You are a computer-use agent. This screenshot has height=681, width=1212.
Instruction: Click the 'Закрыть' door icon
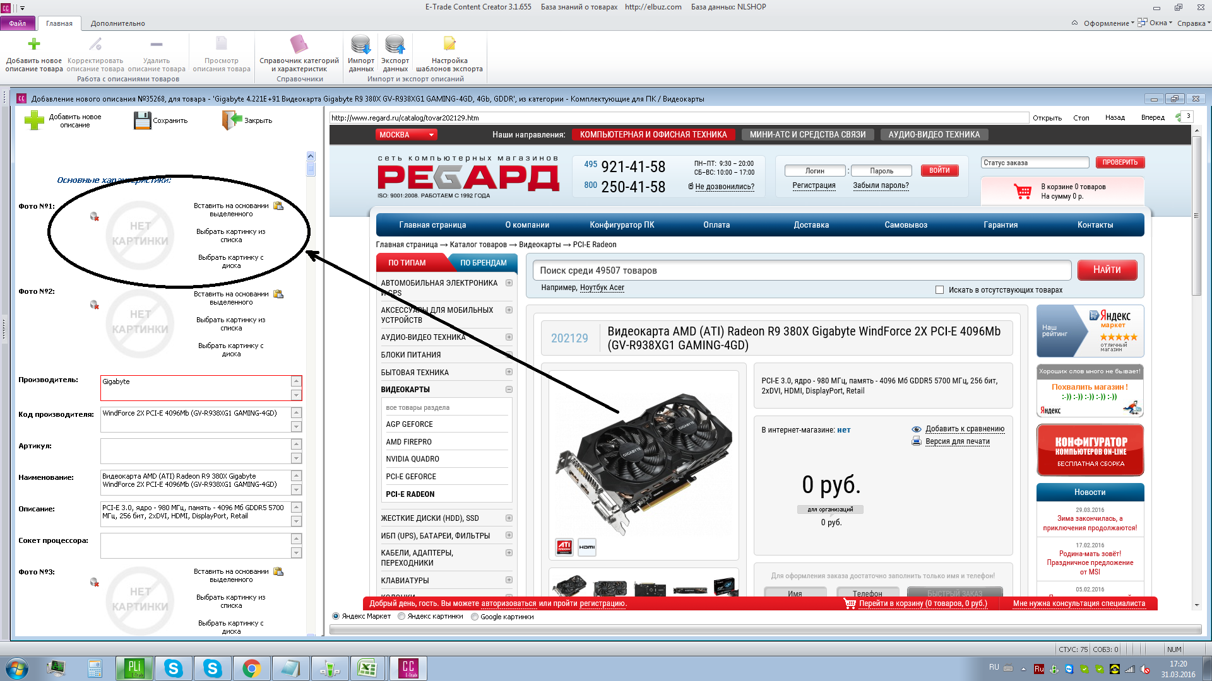[x=232, y=120]
